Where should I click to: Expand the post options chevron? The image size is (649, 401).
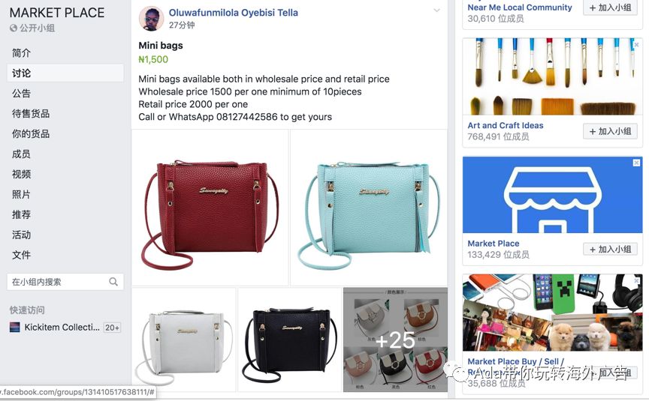(x=436, y=10)
